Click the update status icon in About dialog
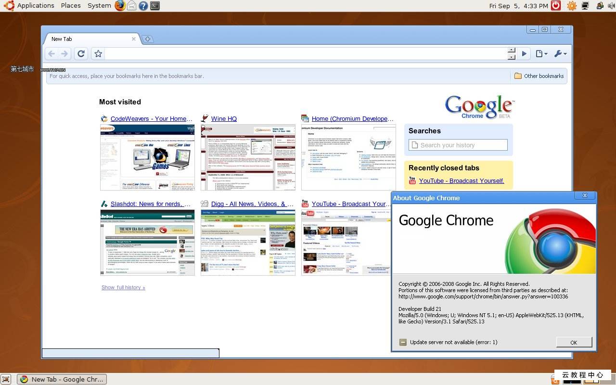 point(403,342)
